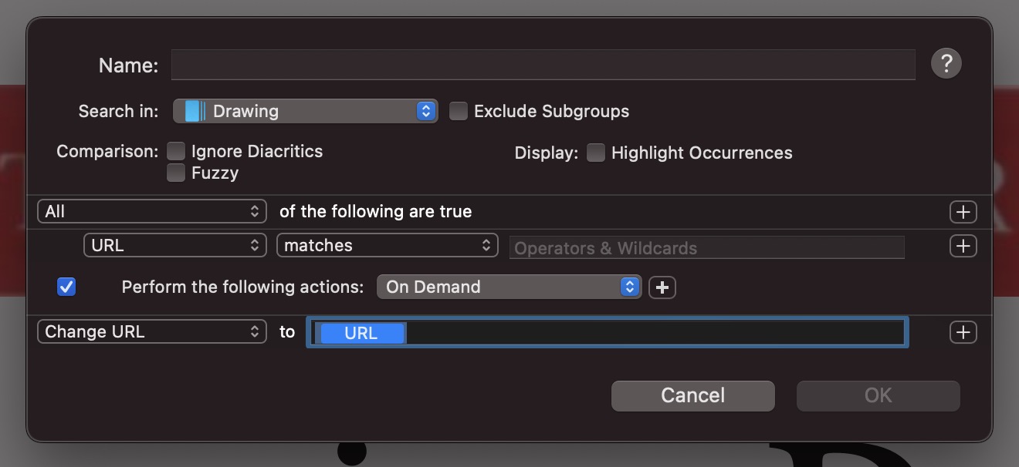The height and width of the screenshot is (467, 1019).
Task: Turn on Highlight Occurrences
Action: click(x=595, y=153)
